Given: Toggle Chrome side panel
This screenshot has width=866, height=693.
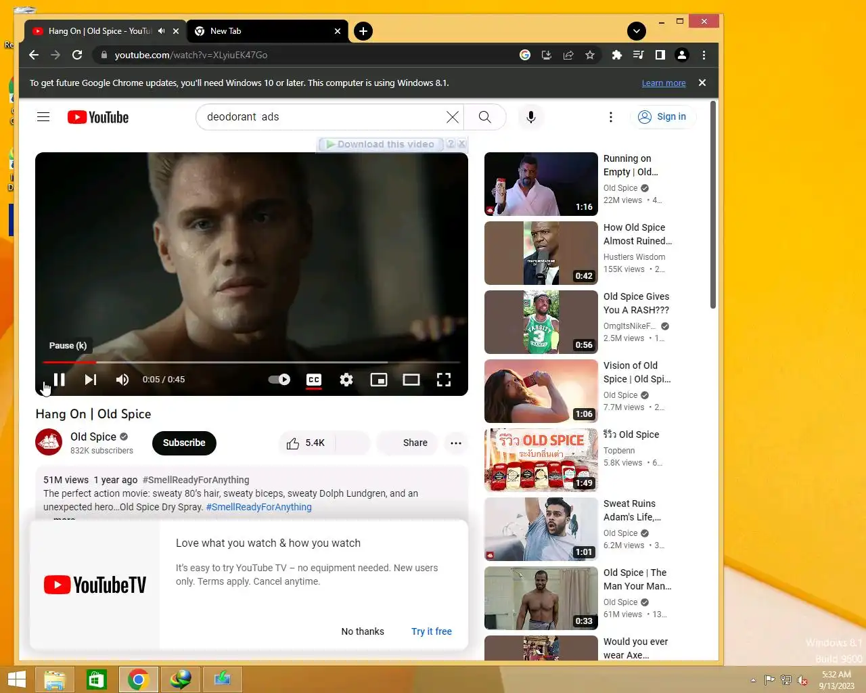Looking at the screenshot, I should tap(660, 55).
